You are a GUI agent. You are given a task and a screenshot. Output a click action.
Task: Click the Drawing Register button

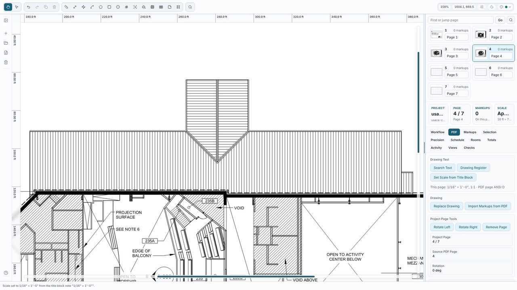473,168
